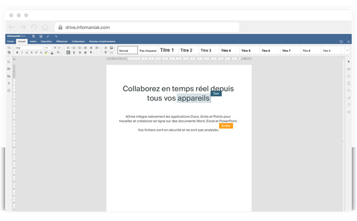This screenshot has width=357, height=221.
Task: Open the font size dropdown
Action: [x=52, y=48]
